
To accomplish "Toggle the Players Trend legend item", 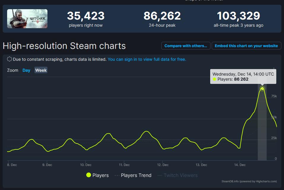I will [133, 175].
